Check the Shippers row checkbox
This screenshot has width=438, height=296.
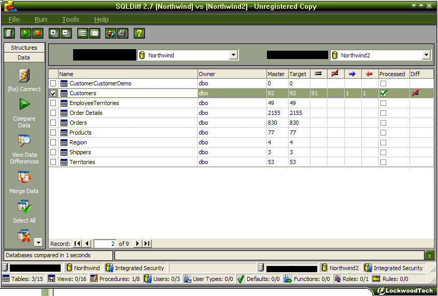coord(53,152)
